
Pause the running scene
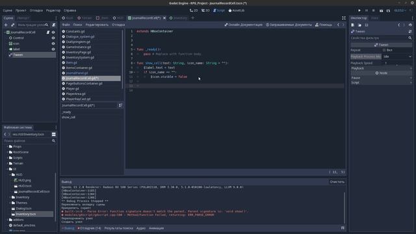(367, 10)
